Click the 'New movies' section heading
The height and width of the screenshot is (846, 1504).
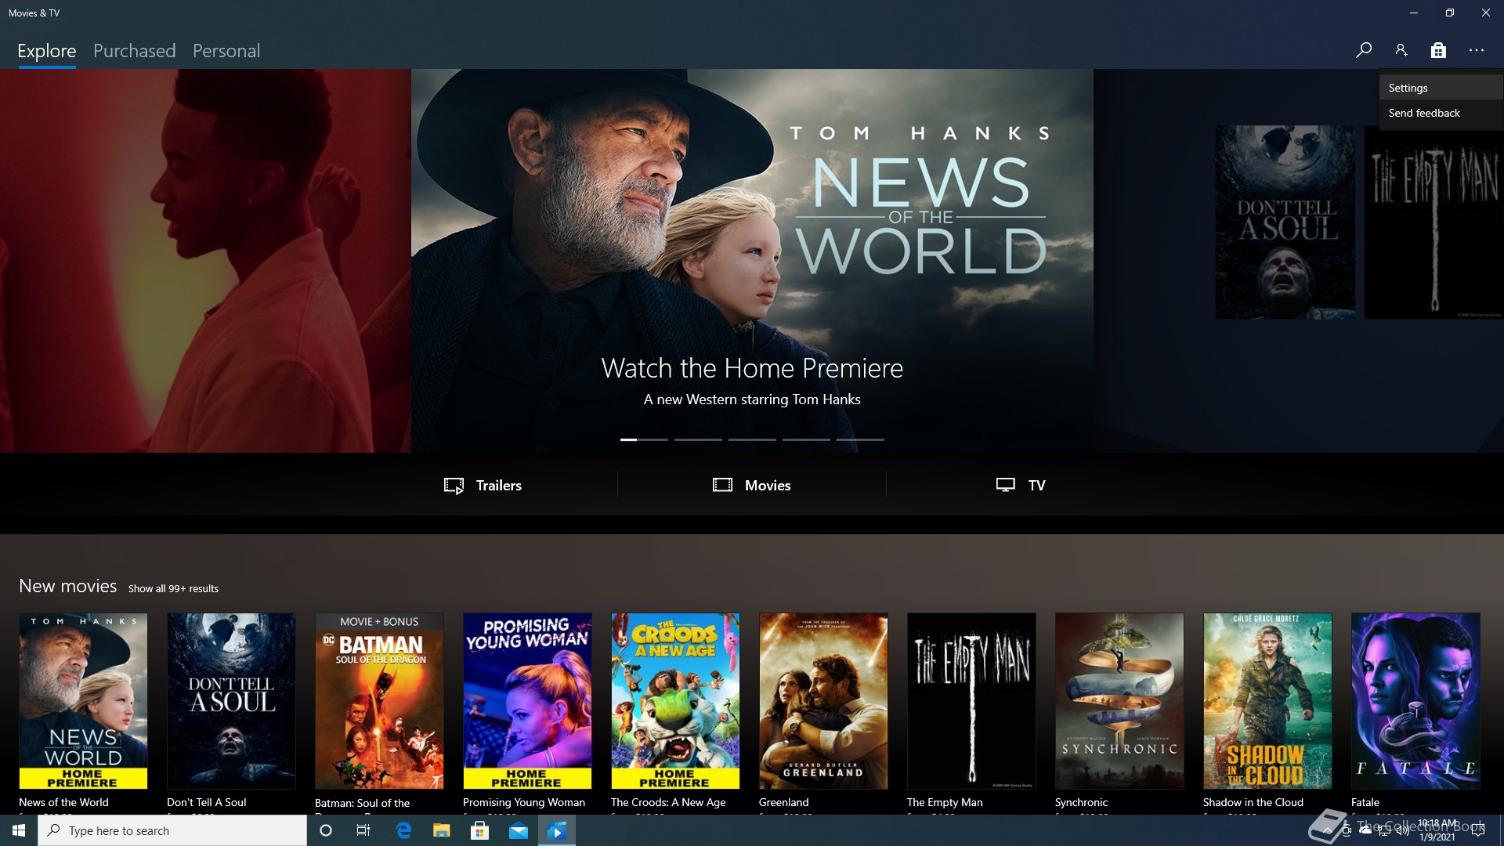coord(67,586)
